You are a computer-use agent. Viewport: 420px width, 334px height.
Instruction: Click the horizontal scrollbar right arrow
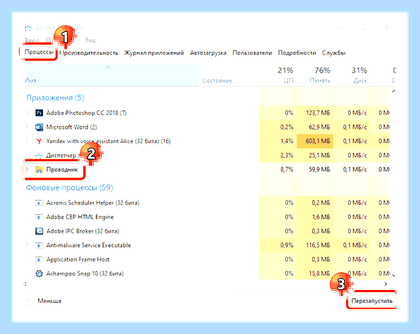385,284
